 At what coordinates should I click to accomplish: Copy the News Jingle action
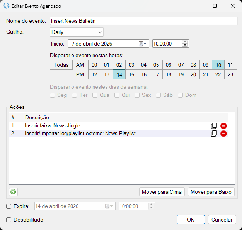(214, 126)
